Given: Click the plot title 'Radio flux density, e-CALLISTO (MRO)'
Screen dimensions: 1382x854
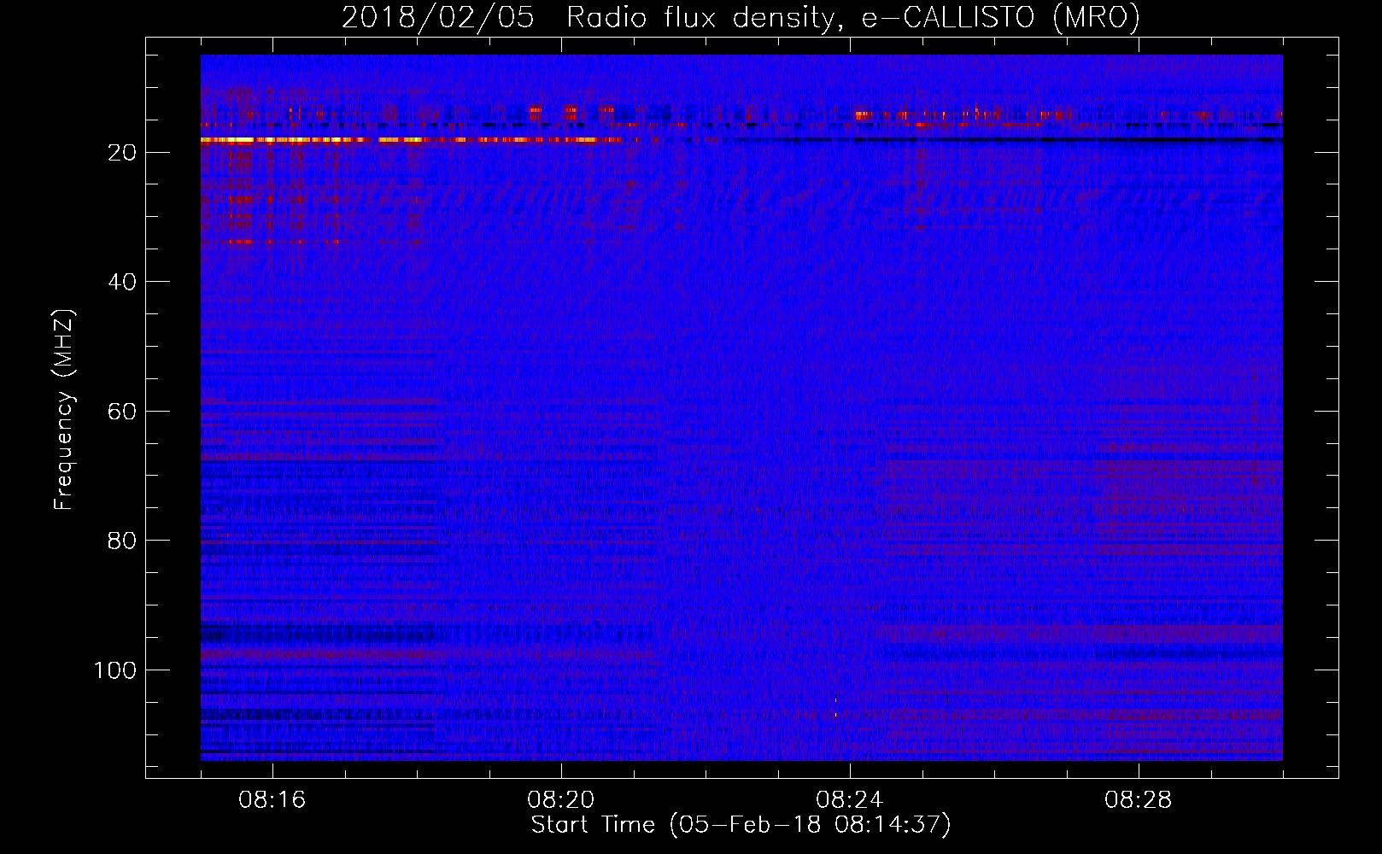Looking at the screenshot, I should click(852, 18).
